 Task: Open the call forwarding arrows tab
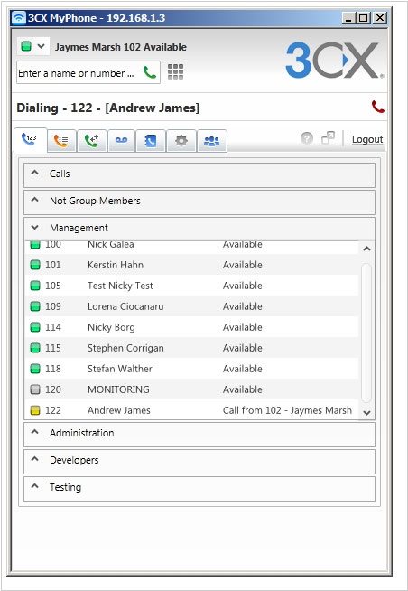(x=92, y=141)
